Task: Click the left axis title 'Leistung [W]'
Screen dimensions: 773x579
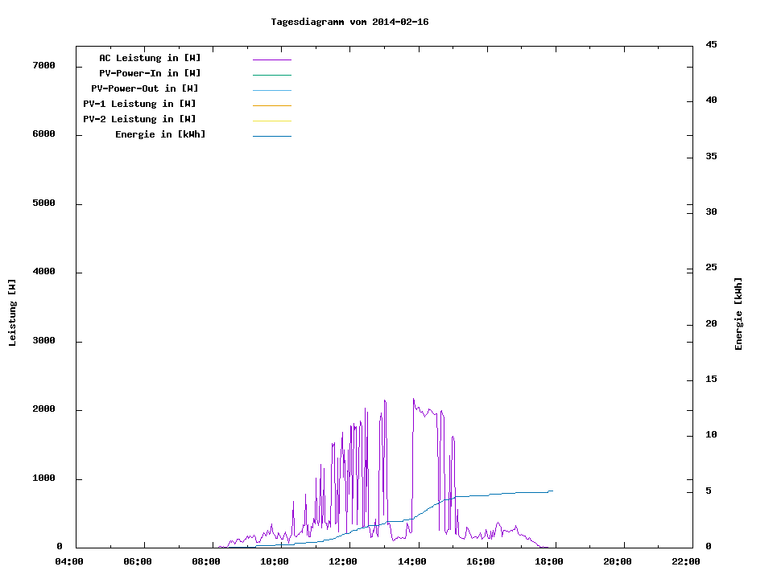Action: (12, 313)
